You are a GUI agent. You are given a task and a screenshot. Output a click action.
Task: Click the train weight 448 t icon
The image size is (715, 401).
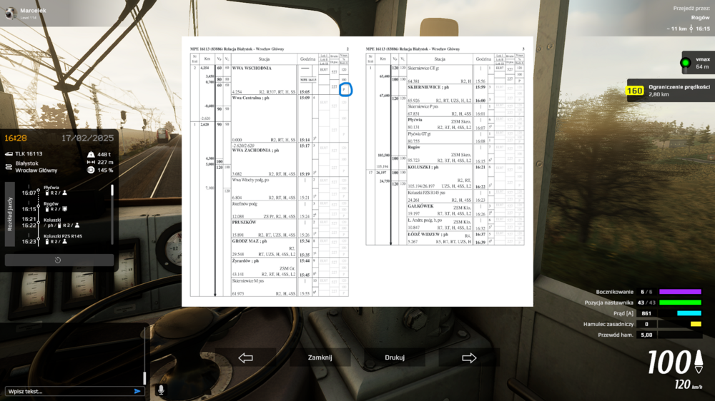91,154
